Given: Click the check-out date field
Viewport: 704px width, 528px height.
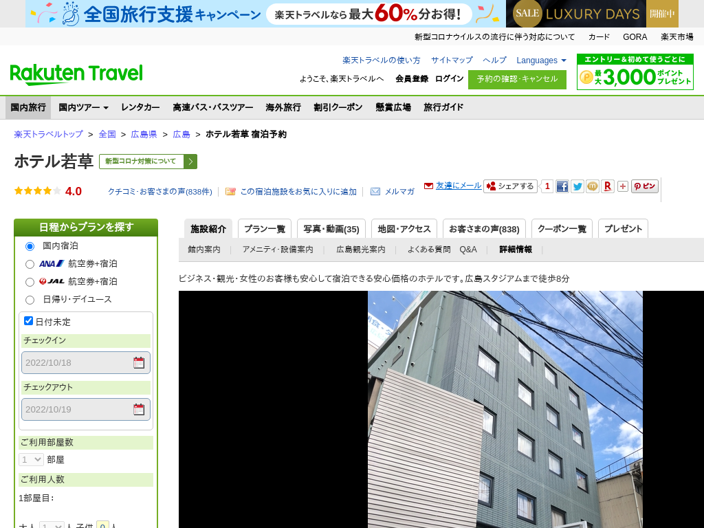Looking at the screenshot, I should (86, 410).
